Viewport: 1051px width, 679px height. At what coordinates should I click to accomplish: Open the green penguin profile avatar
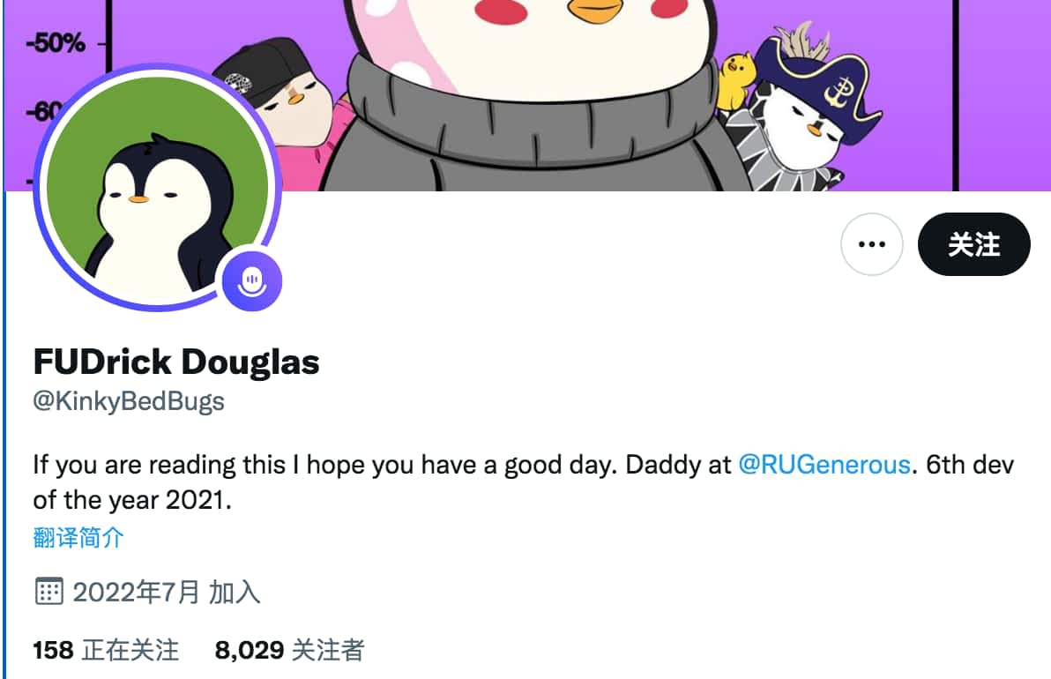point(158,187)
